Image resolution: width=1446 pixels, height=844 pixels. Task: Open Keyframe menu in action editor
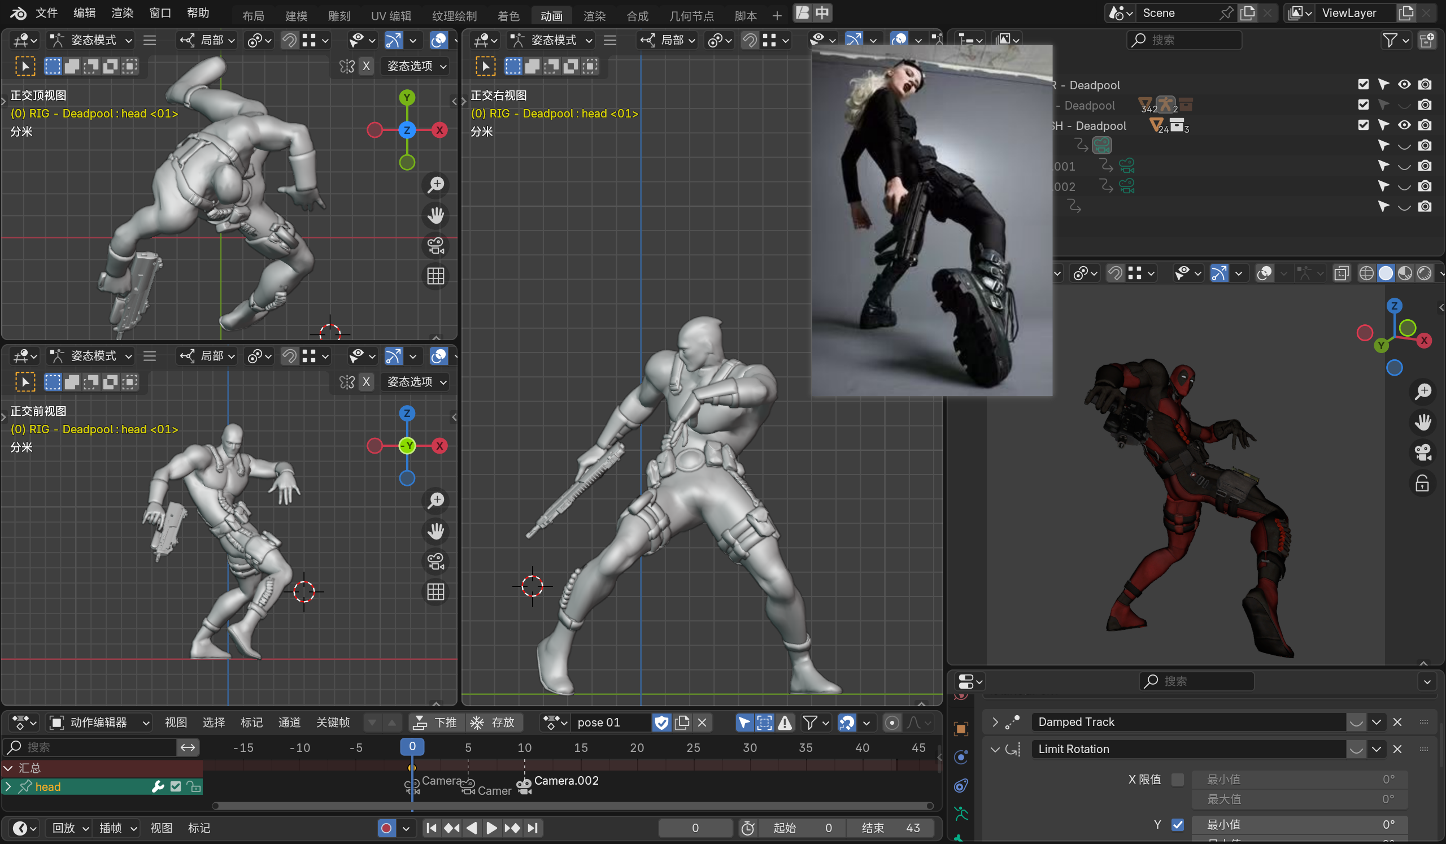click(x=333, y=723)
